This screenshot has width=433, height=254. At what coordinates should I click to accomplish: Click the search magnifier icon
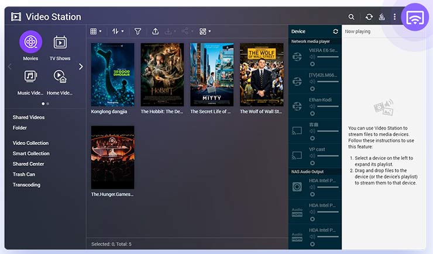coord(351,18)
